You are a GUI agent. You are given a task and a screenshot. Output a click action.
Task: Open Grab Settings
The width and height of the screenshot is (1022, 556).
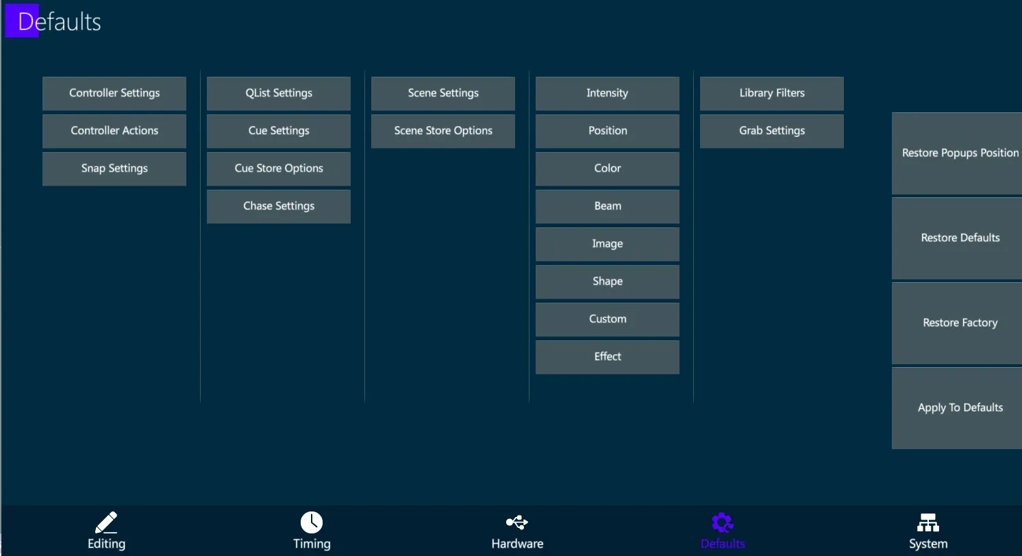click(772, 131)
